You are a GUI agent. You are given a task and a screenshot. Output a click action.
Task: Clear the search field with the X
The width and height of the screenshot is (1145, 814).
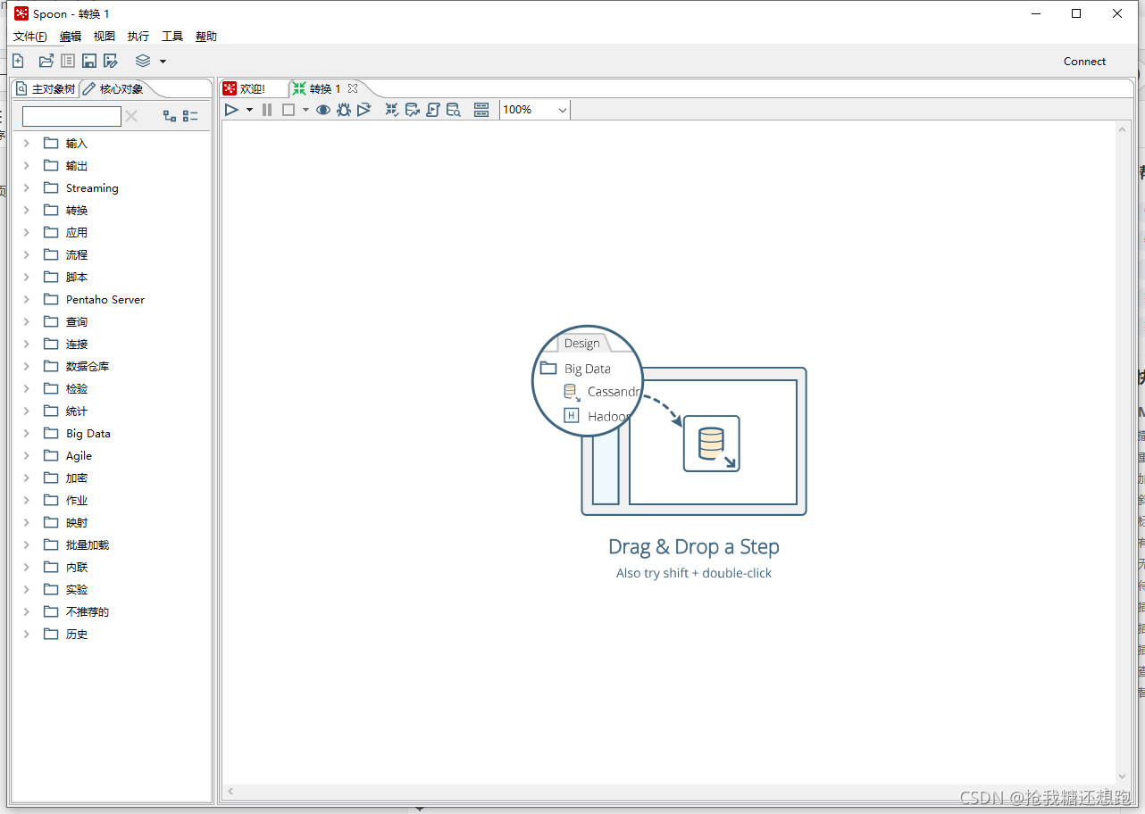[x=131, y=116]
